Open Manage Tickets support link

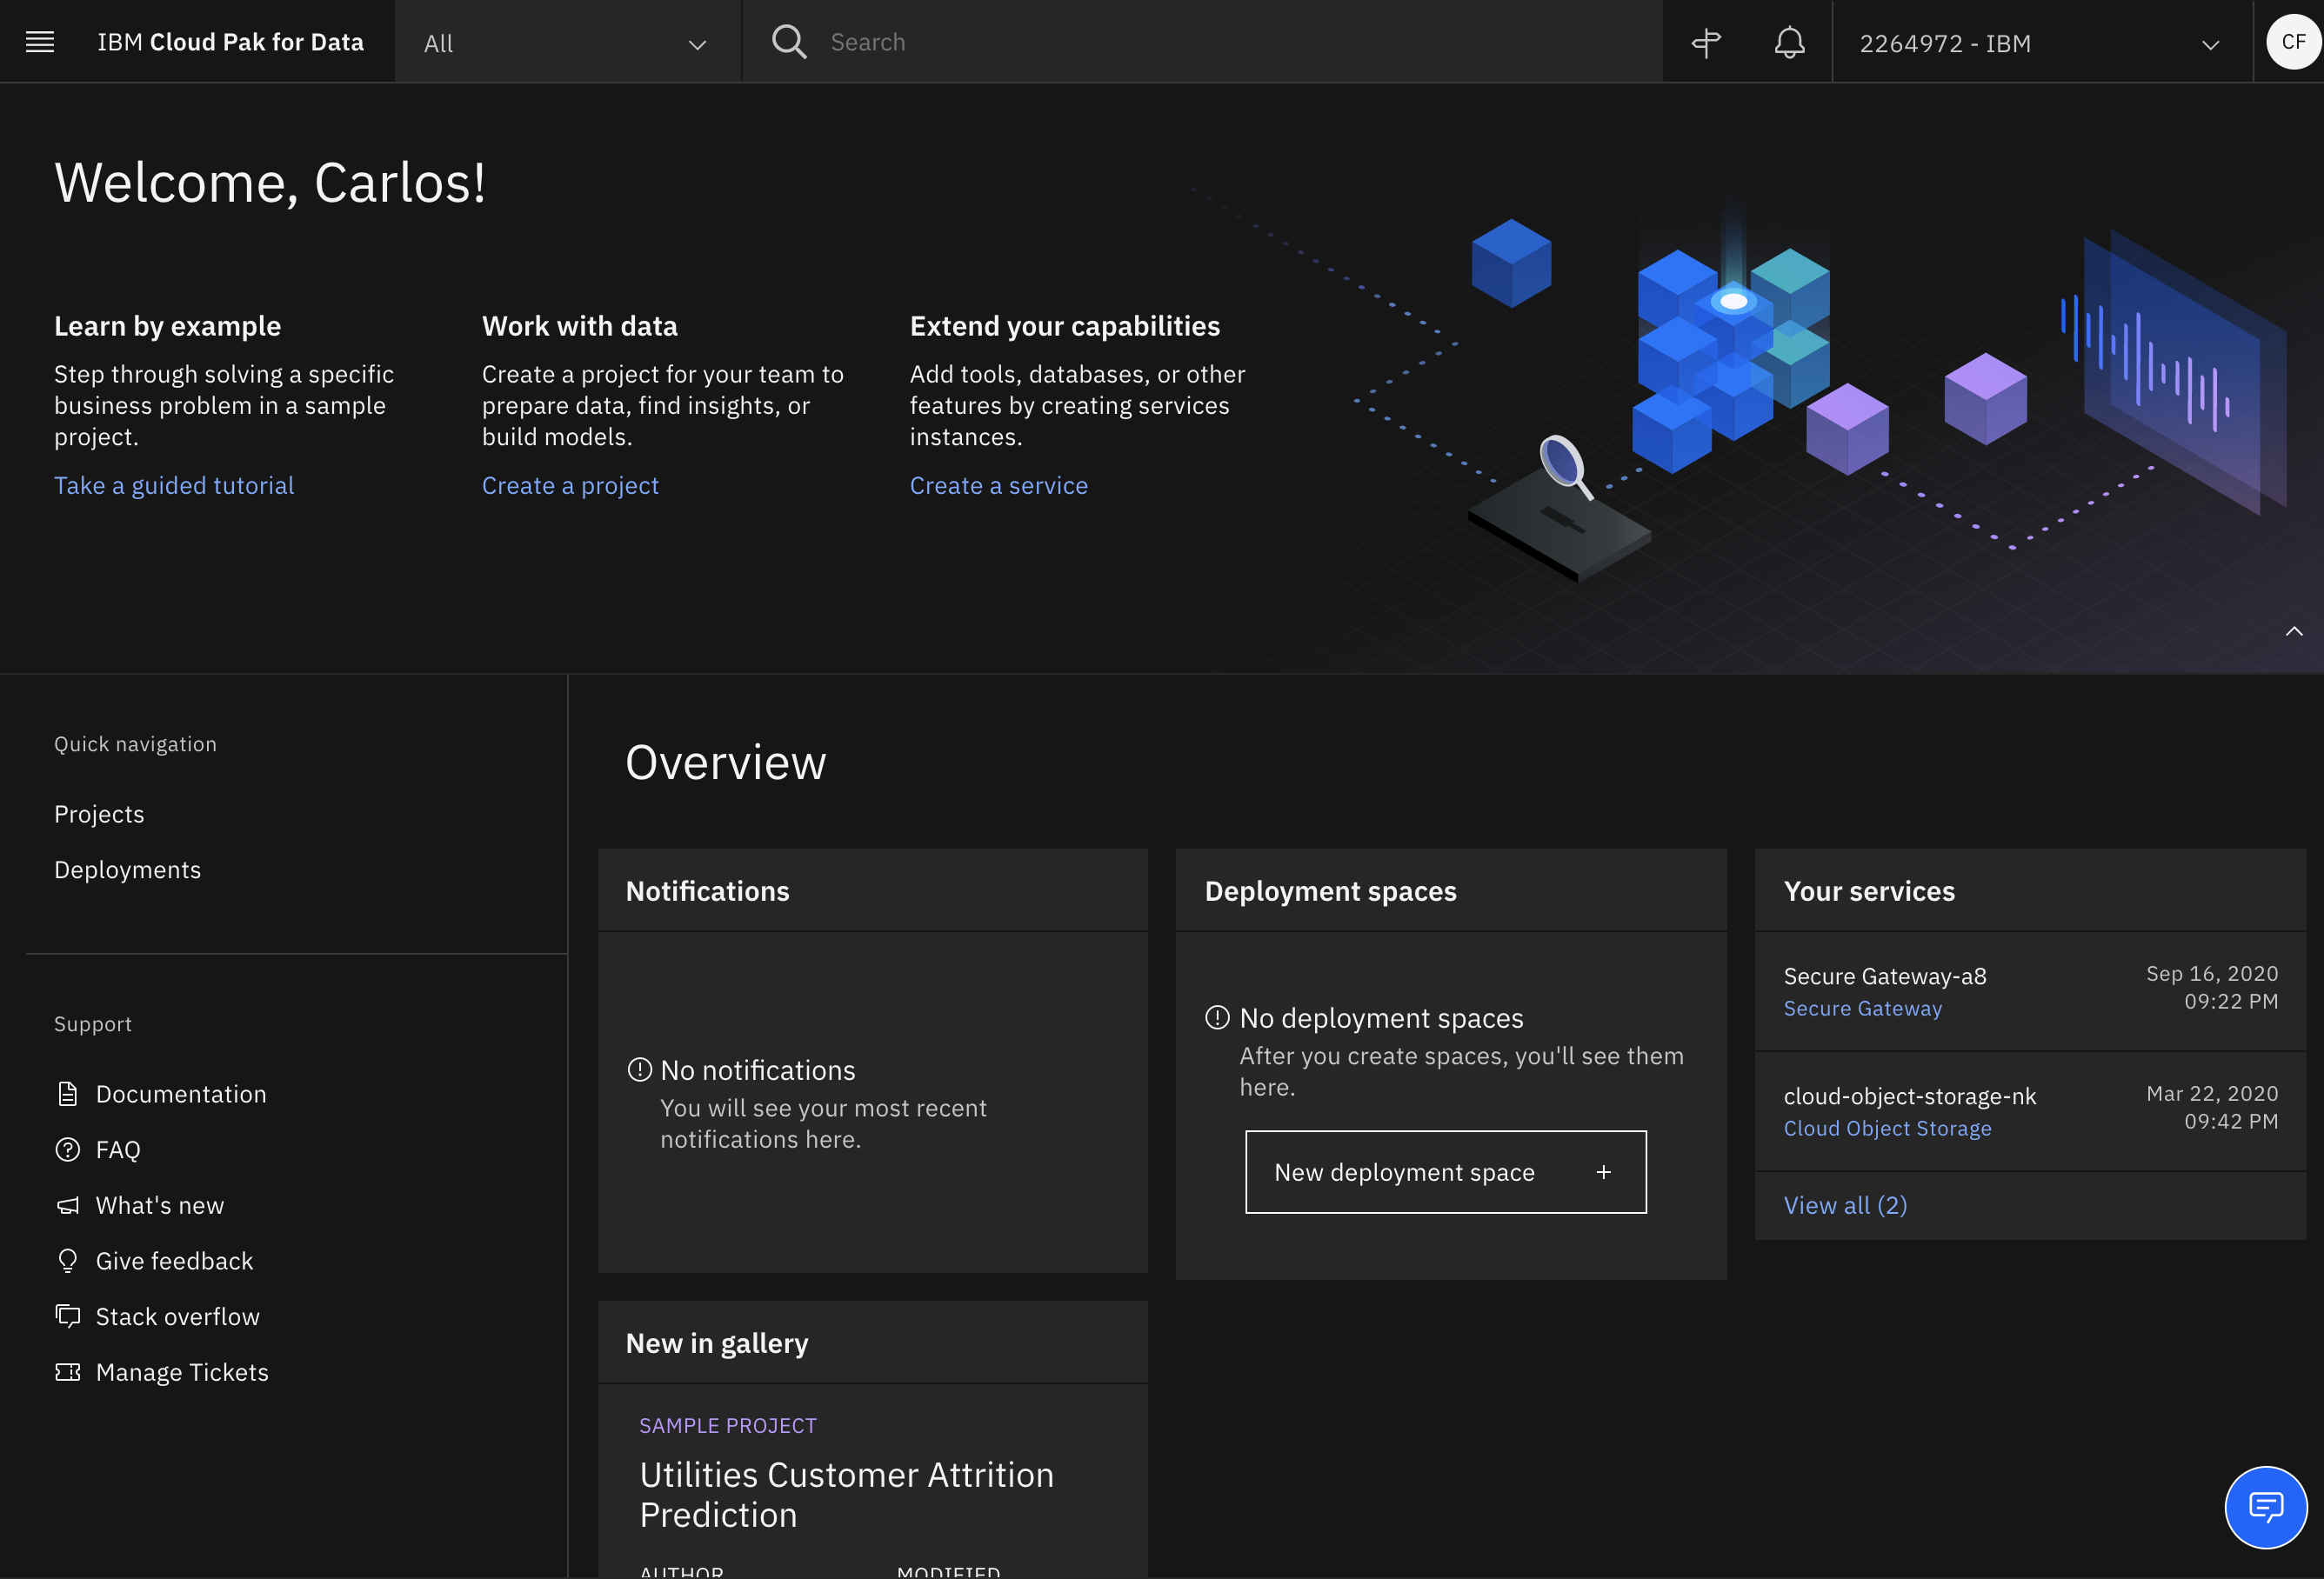point(182,1372)
